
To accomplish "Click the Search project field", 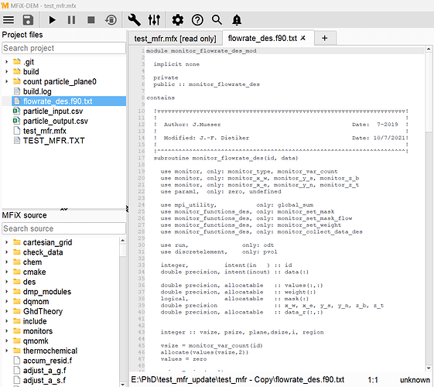I will coord(63,48).
